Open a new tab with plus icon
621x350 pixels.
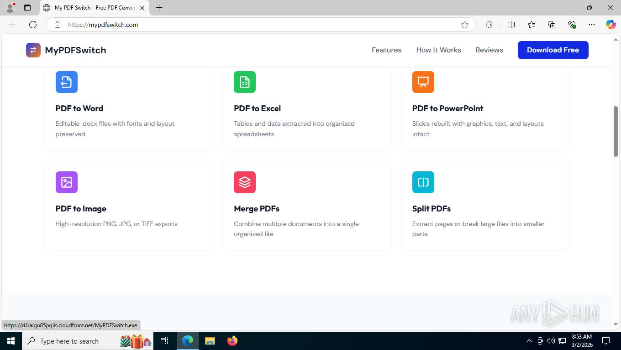tap(159, 8)
